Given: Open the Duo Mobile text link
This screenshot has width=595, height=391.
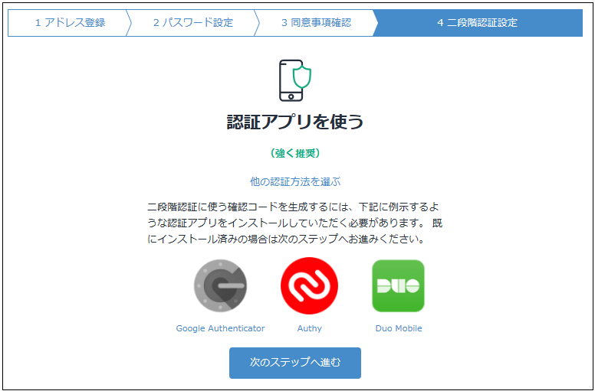Looking at the screenshot, I should pyautogui.click(x=399, y=328).
